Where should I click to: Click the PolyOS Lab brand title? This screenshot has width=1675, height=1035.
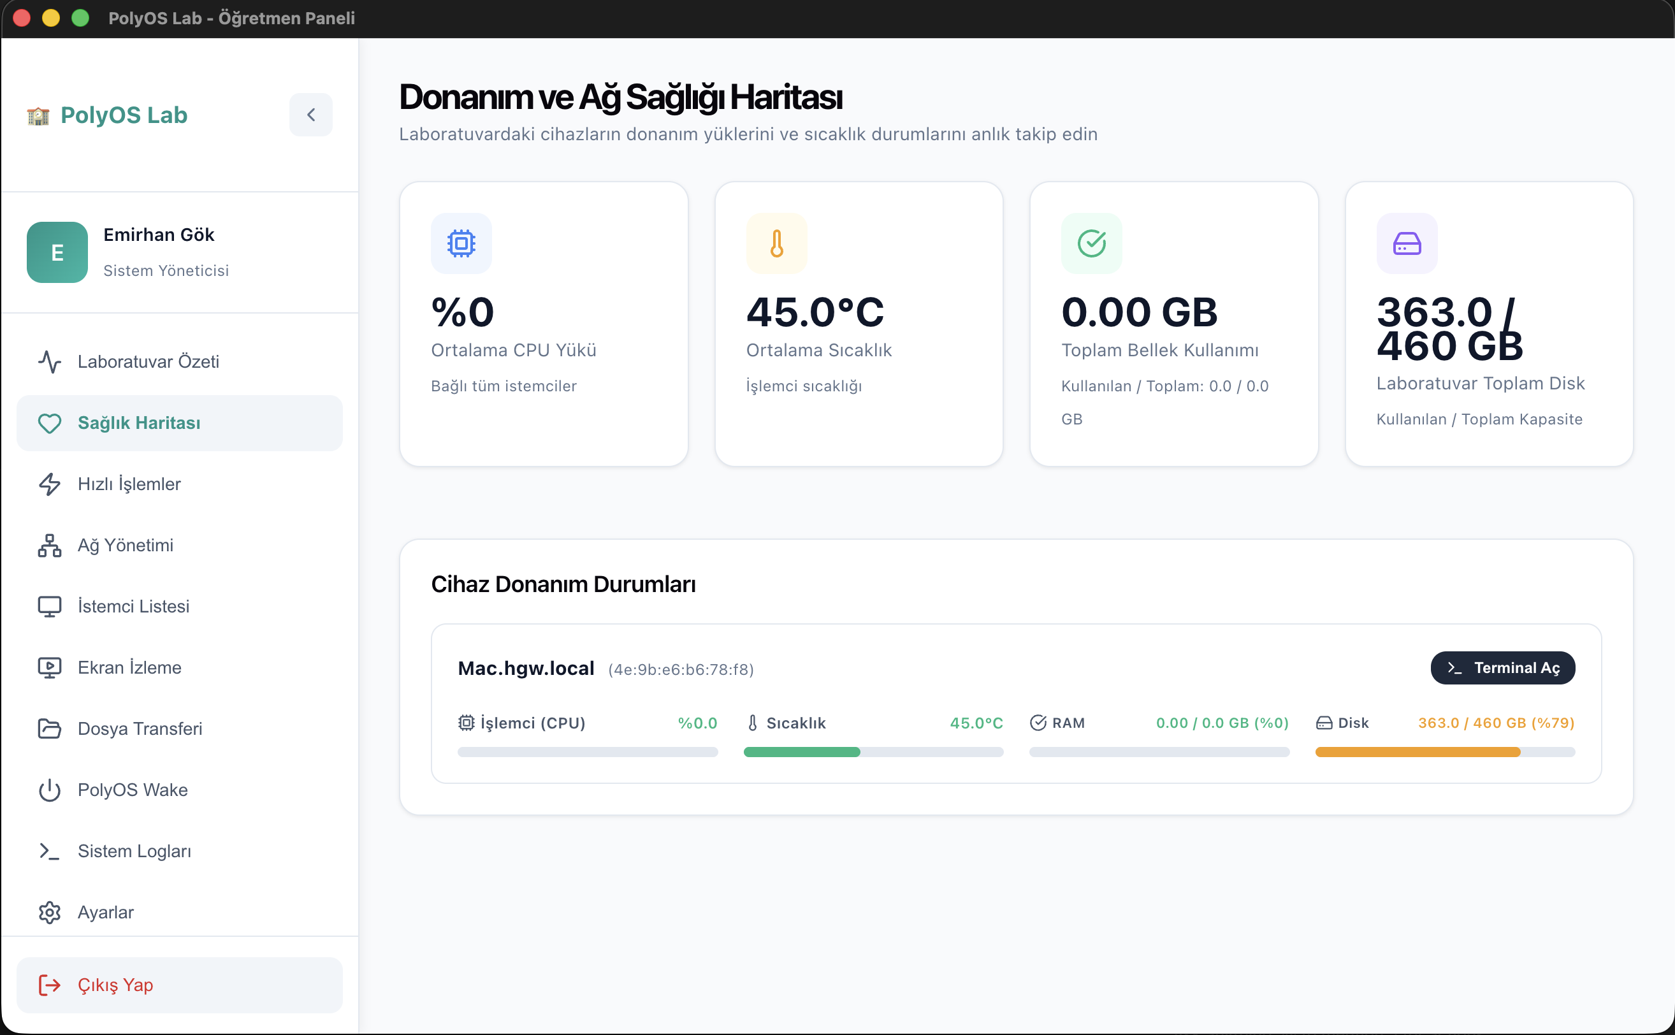pyautogui.click(x=124, y=115)
